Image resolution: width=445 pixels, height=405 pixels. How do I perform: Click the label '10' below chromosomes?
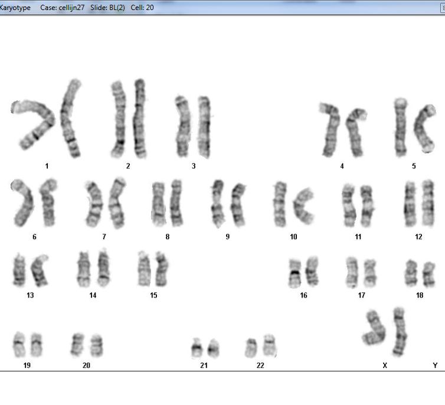point(293,237)
